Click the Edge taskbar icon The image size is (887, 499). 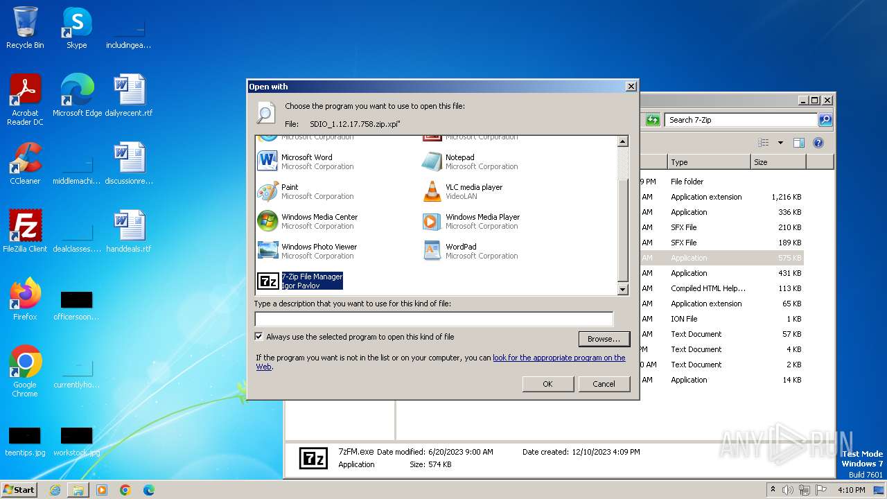pyautogui.click(x=149, y=490)
